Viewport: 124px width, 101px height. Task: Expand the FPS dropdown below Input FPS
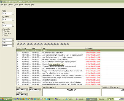(13, 25)
